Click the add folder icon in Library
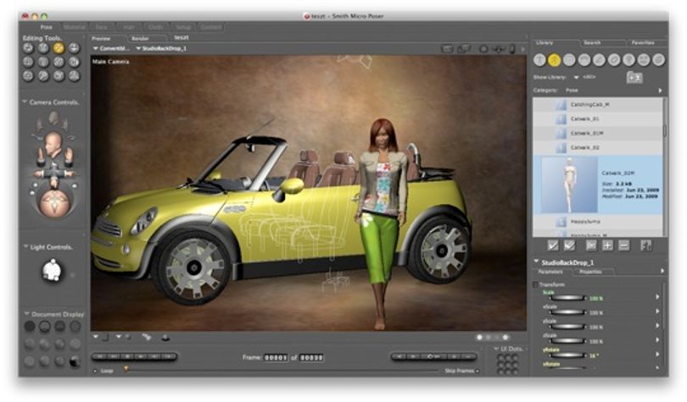The width and height of the screenshot is (687, 402). tap(634, 77)
